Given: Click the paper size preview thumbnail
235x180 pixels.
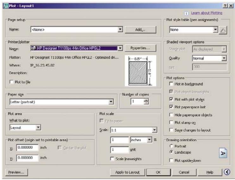Looking at the screenshot, I should click(140, 71).
